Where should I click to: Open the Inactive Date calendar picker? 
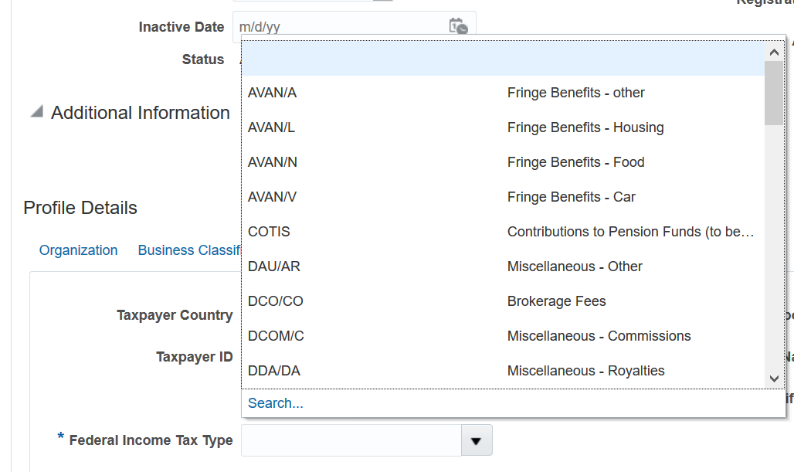[459, 27]
